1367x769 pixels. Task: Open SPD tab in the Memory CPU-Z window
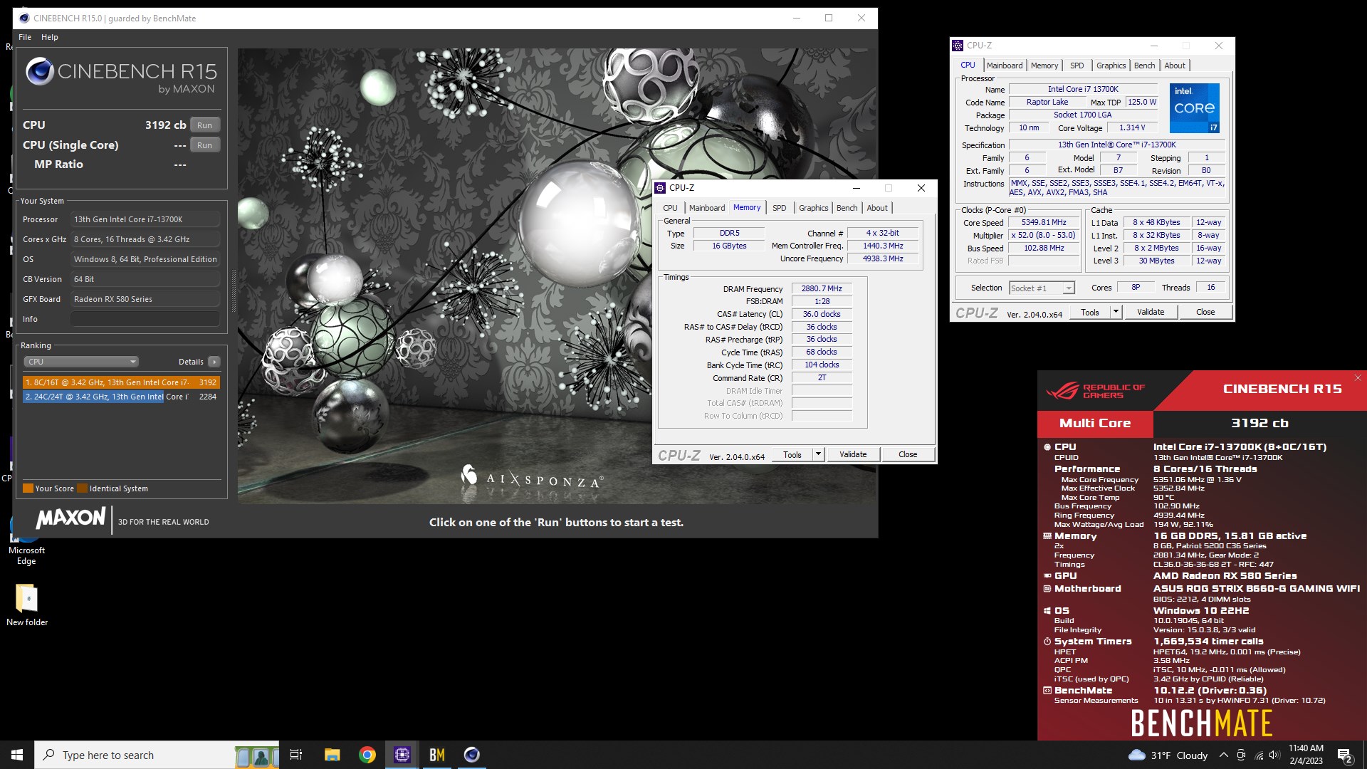(779, 208)
